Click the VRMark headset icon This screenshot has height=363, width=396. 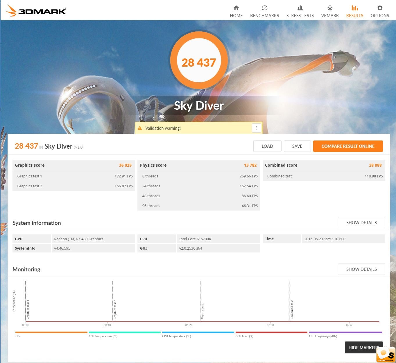pyautogui.click(x=330, y=8)
